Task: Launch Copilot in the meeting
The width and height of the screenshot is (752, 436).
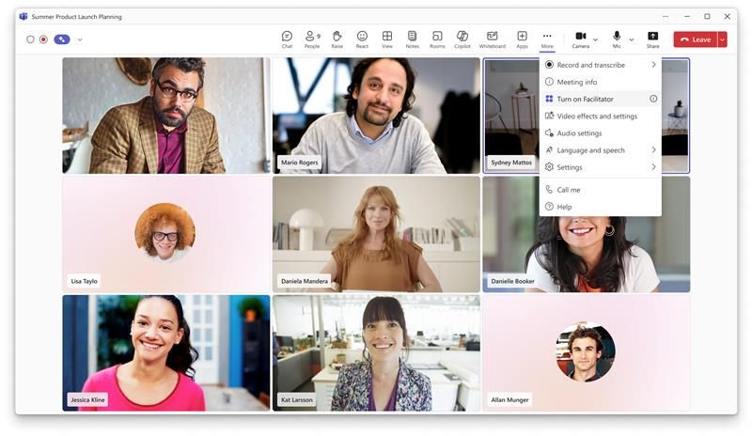Action: coord(462,39)
